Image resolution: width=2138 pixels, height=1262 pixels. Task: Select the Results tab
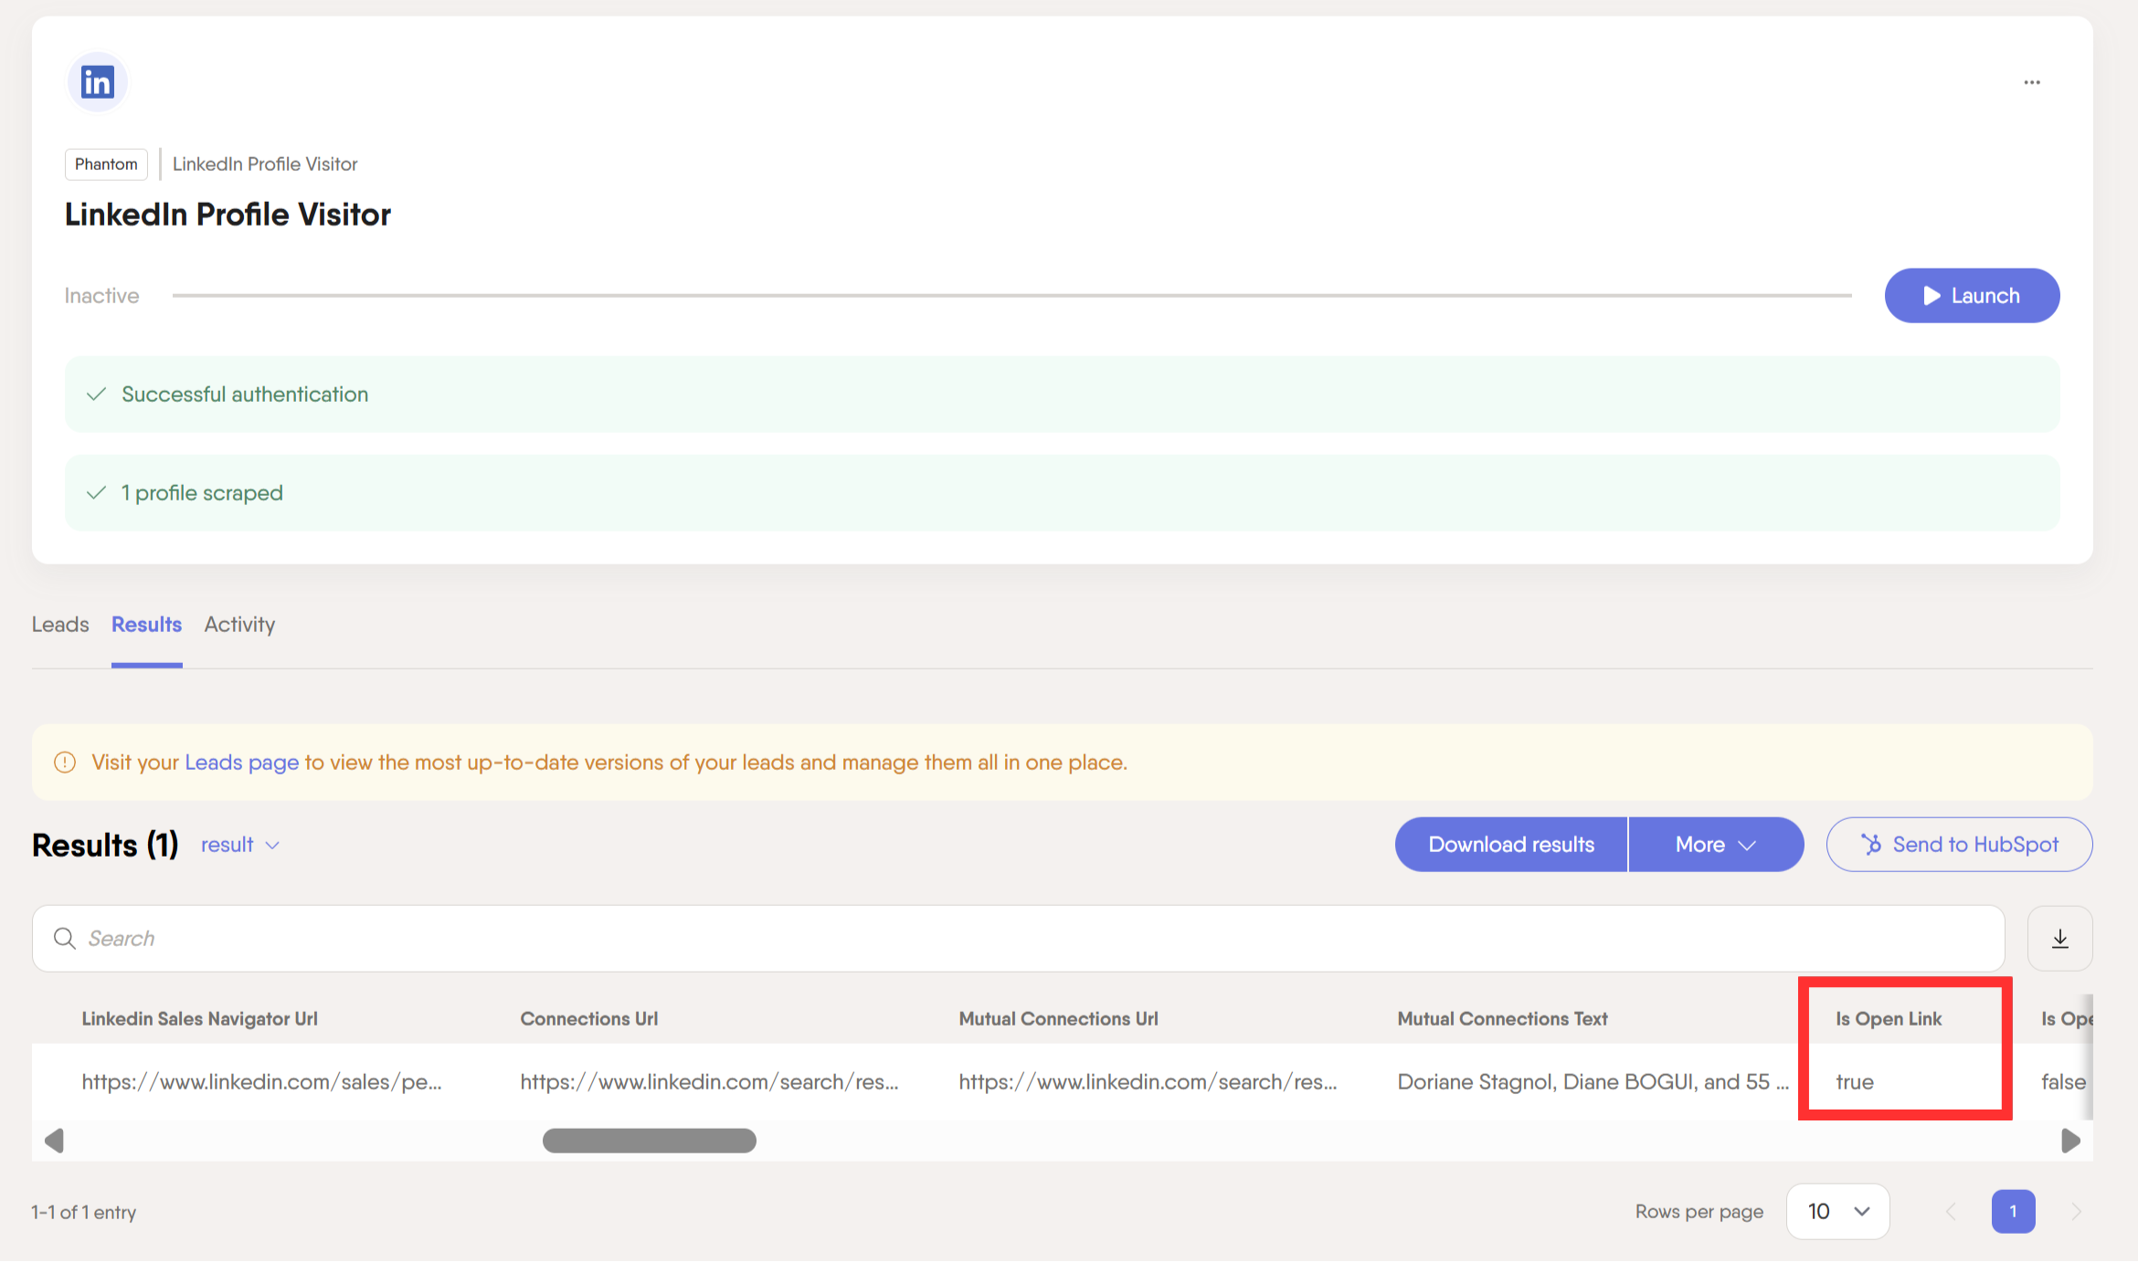click(146, 625)
